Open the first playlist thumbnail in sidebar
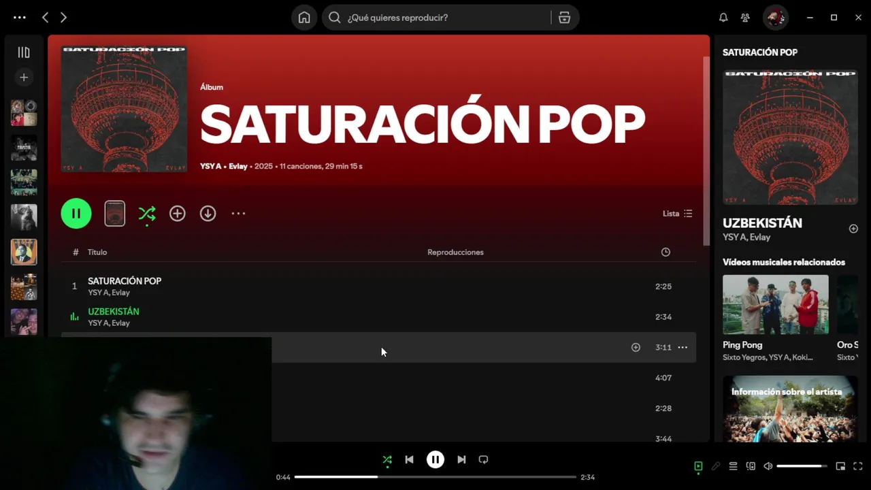 24,113
